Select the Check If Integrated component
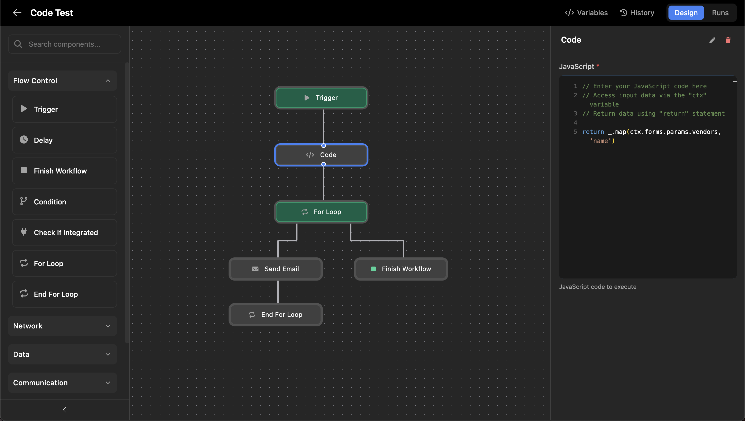745x421 pixels. click(65, 233)
